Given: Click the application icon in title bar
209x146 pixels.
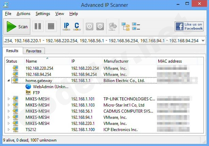Looking at the screenshot, I should [6, 5].
